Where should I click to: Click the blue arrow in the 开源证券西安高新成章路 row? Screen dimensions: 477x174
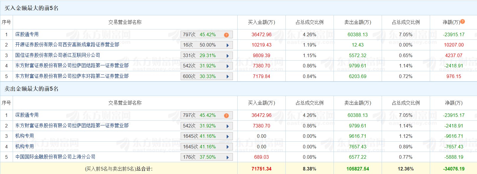[x=228, y=45]
